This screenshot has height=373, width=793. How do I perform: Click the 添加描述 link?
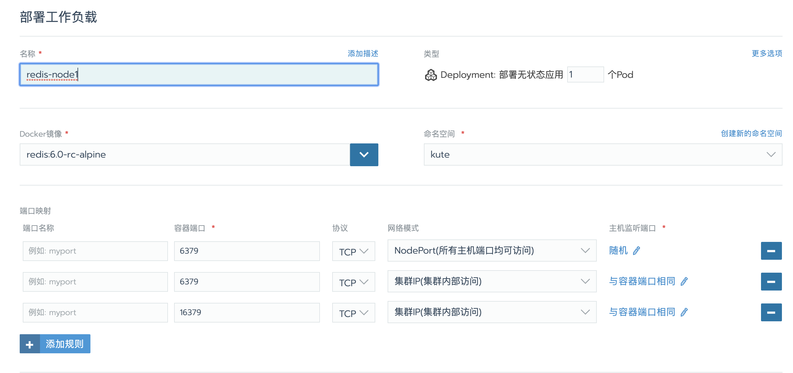pyautogui.click(x=363, y=53)
